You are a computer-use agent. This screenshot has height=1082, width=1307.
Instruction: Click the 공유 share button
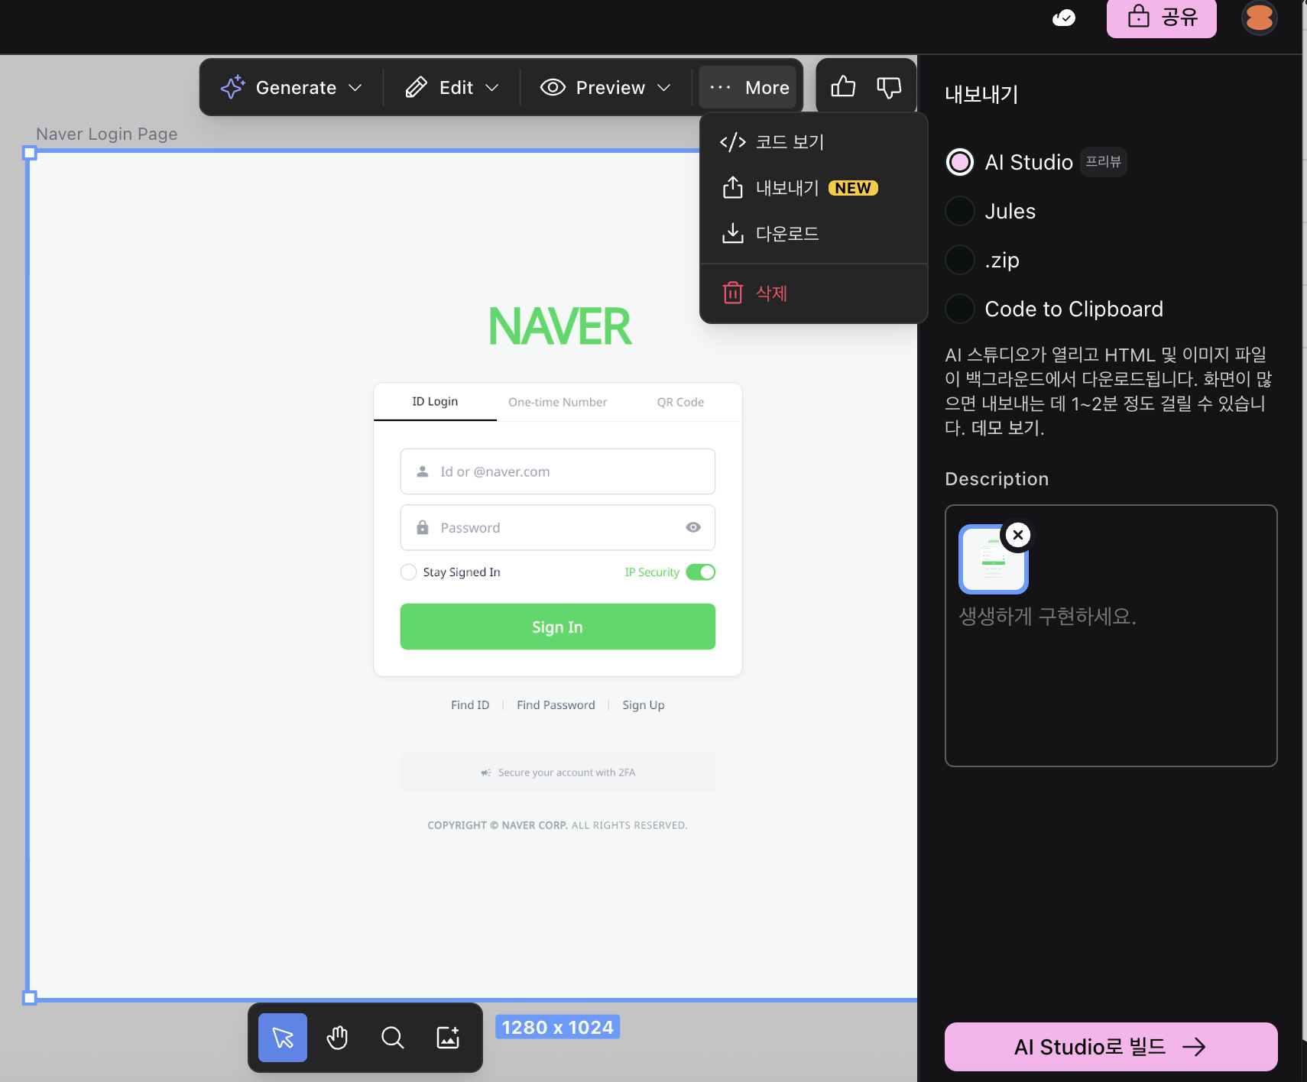[1161, 18]
